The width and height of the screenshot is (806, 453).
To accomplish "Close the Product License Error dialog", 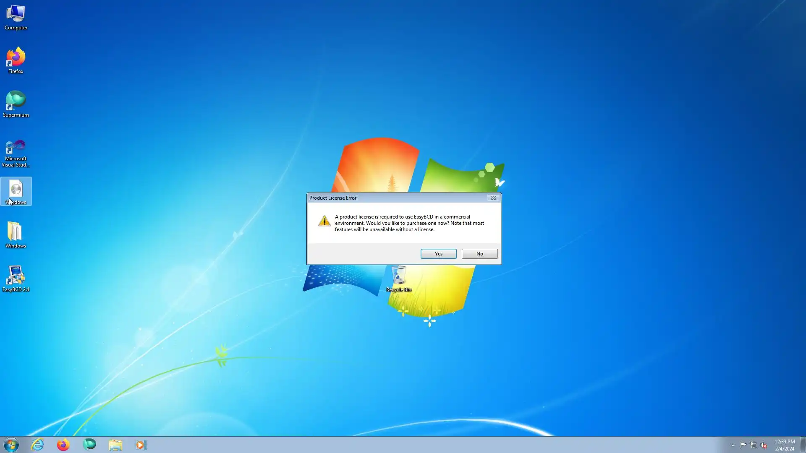I will [493, 198].
